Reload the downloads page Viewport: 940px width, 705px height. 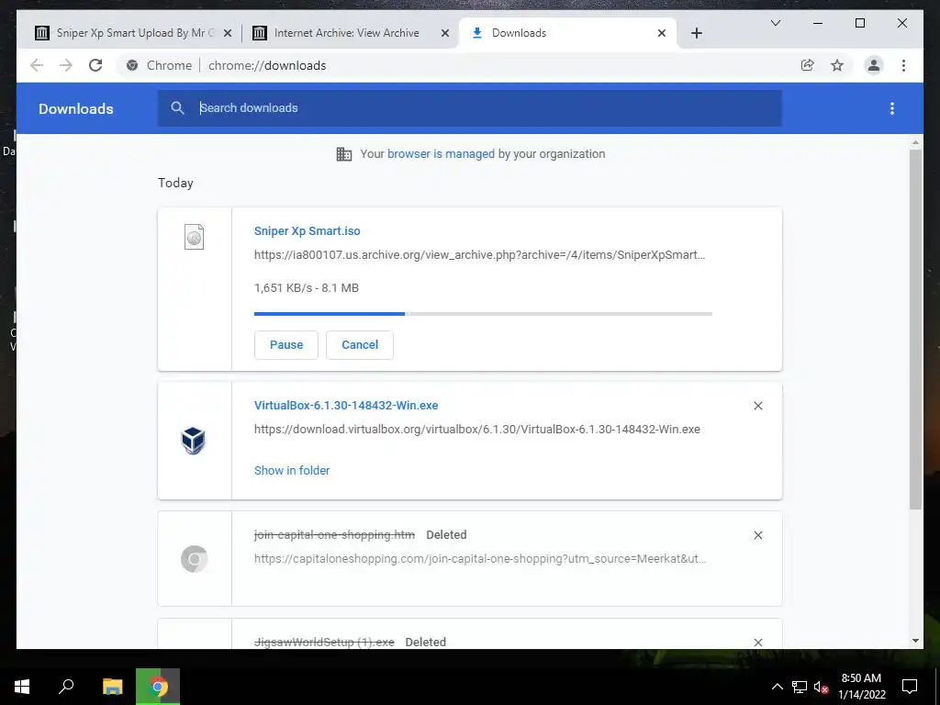[x=95, y=65]
